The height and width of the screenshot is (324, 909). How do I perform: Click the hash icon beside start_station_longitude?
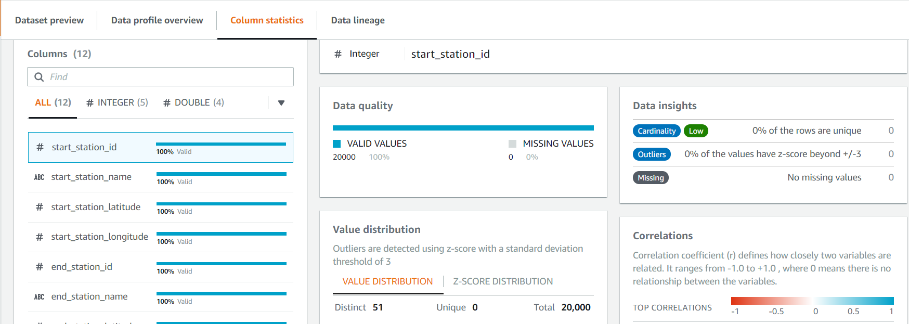point(40,237)
